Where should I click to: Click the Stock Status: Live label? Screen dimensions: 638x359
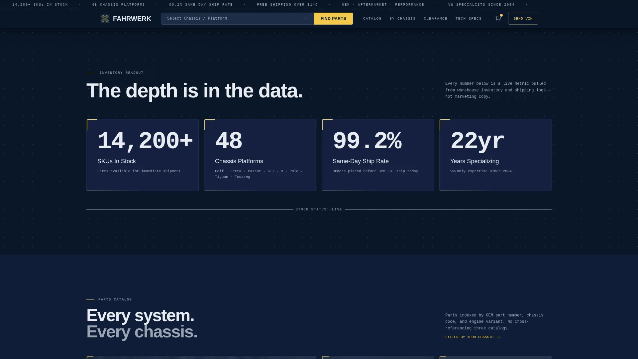coord(319,209)
